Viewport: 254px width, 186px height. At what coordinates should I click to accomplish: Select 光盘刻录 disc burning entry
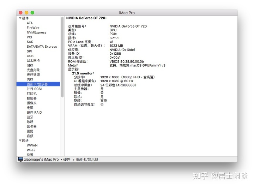pyautogui.click(x=33, y=70)
